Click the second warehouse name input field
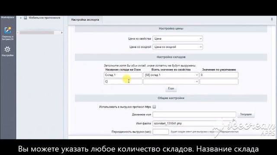The width and height of the screenshot is (277, 155). point(123,81)
